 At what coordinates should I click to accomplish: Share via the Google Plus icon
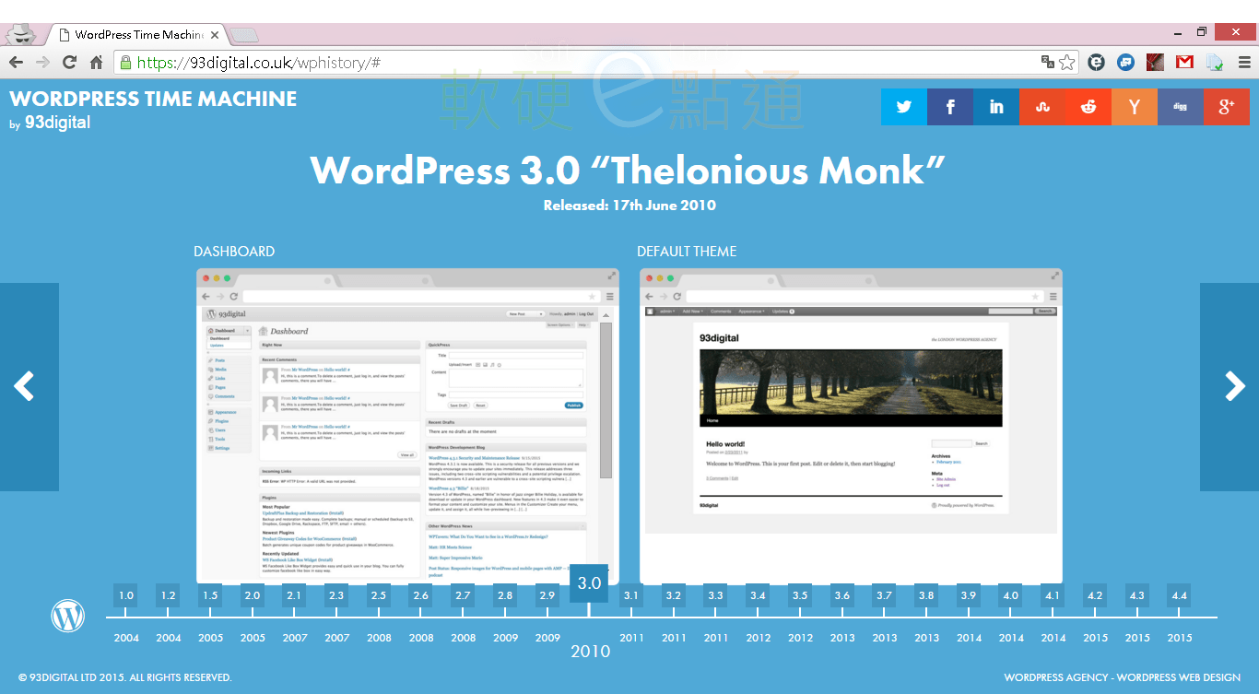click(1227, 107)
